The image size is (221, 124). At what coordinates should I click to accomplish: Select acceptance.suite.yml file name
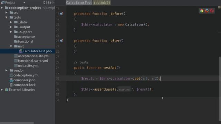click(x=34, y=56)
